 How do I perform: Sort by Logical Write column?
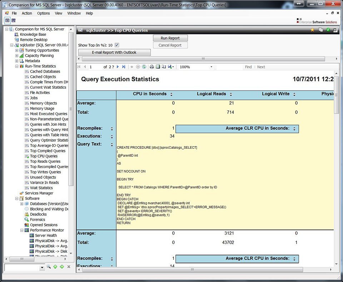pos(294,94)
